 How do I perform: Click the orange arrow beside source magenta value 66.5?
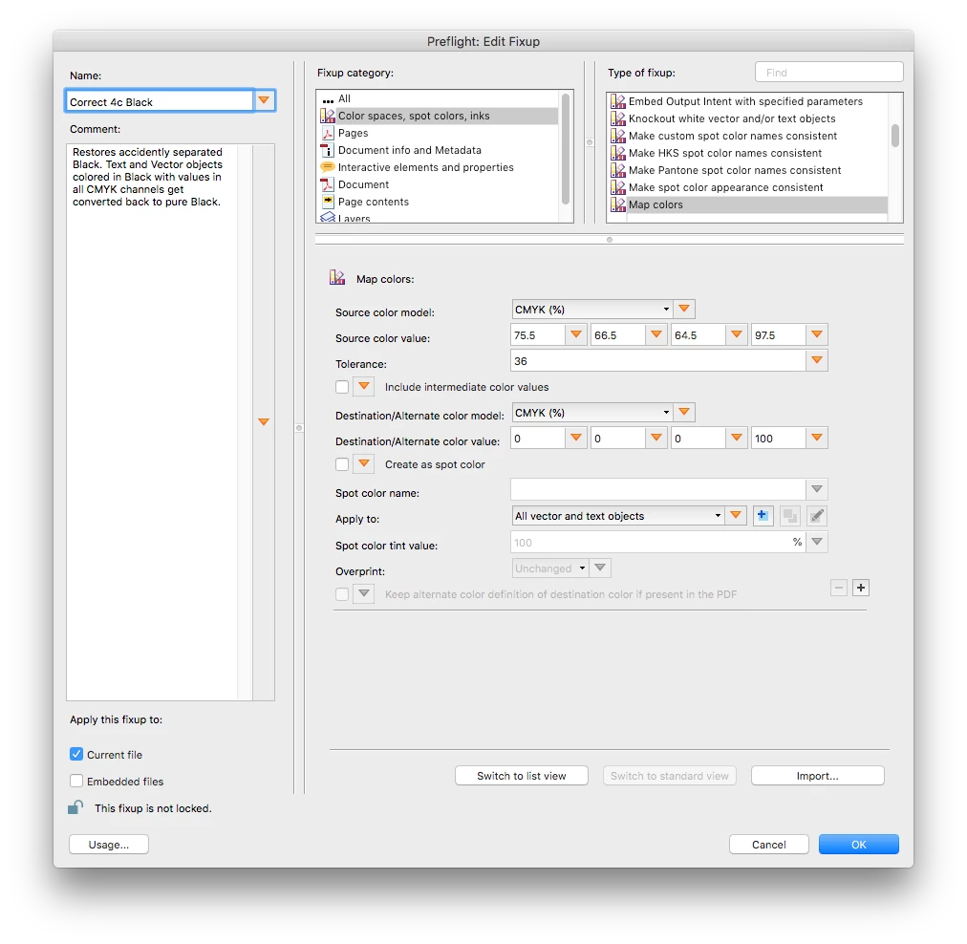point(656,334)
